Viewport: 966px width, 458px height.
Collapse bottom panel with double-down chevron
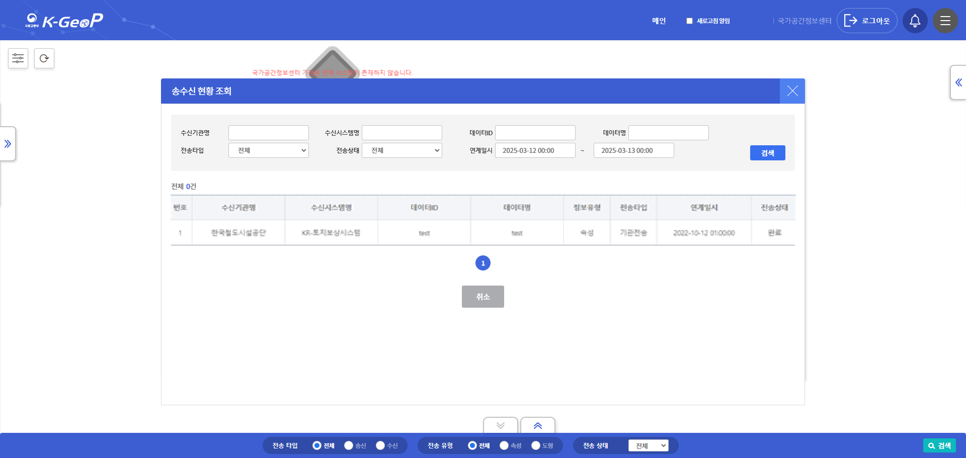(x=500, y=425)
